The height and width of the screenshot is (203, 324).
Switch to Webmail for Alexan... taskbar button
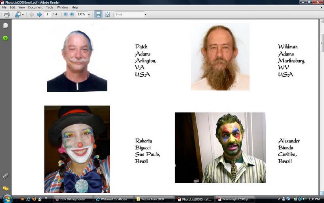click(x=113, y=199)
